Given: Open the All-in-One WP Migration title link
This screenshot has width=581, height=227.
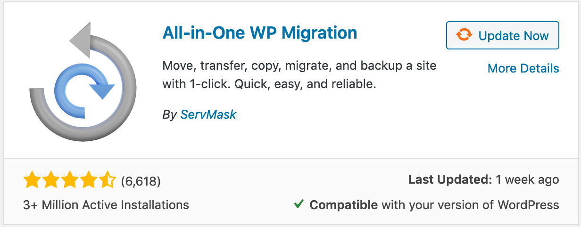Looking at the screenshot, I should pyautogui.click(x=259, y=33).
